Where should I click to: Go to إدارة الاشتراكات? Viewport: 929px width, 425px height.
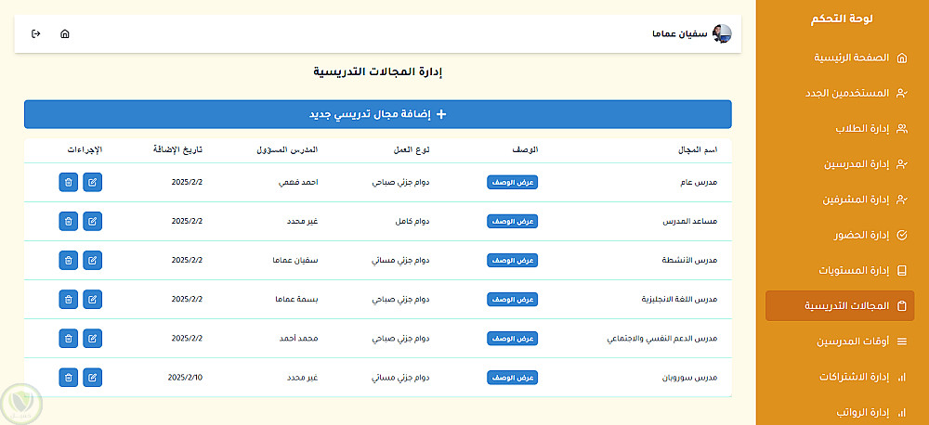pos(840,377)
